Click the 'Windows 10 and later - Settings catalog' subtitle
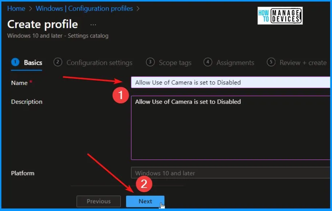332x211 pixels. pos(58,36)
